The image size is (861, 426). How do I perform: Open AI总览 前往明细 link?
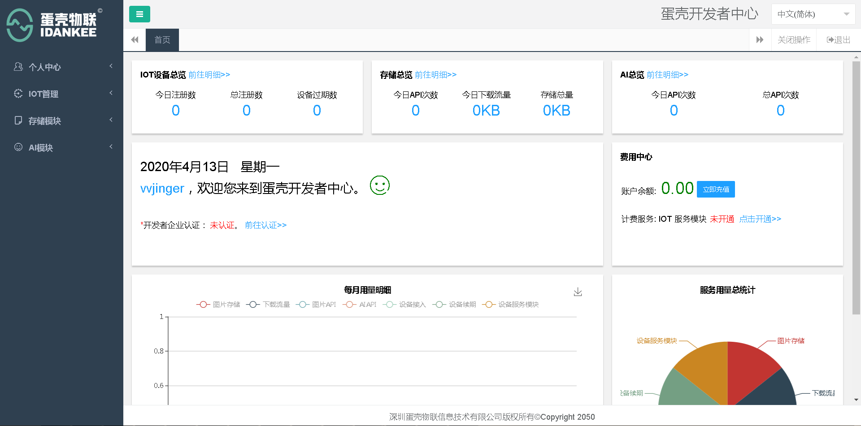pos(667,75)
